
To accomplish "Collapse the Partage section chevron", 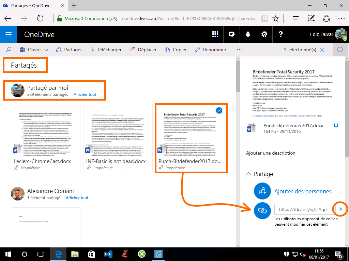I will 248,174.
